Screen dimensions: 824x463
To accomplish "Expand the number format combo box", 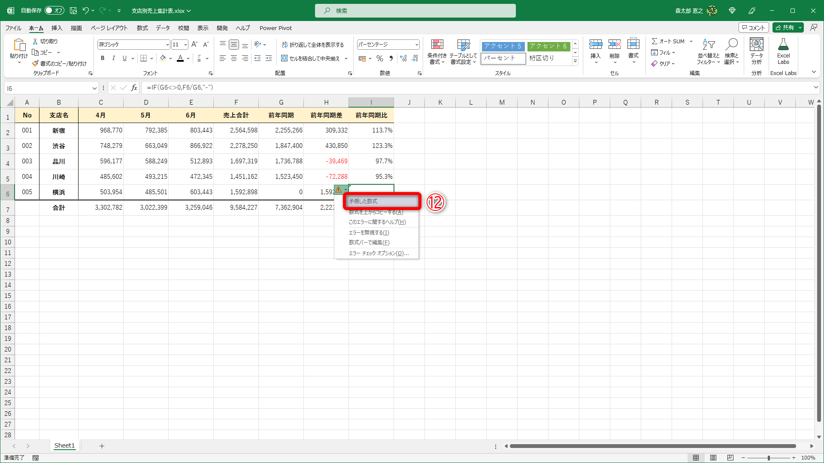I will [416, 45].
